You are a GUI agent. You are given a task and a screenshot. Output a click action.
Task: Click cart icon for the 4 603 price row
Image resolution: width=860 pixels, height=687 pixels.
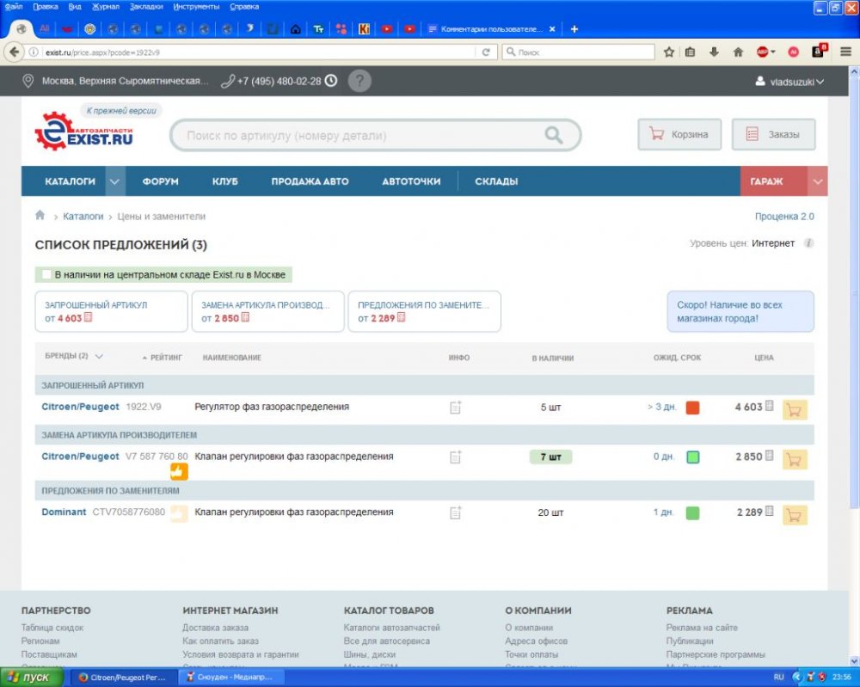(795, 409)
